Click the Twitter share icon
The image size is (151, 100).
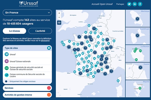(129, 4)
